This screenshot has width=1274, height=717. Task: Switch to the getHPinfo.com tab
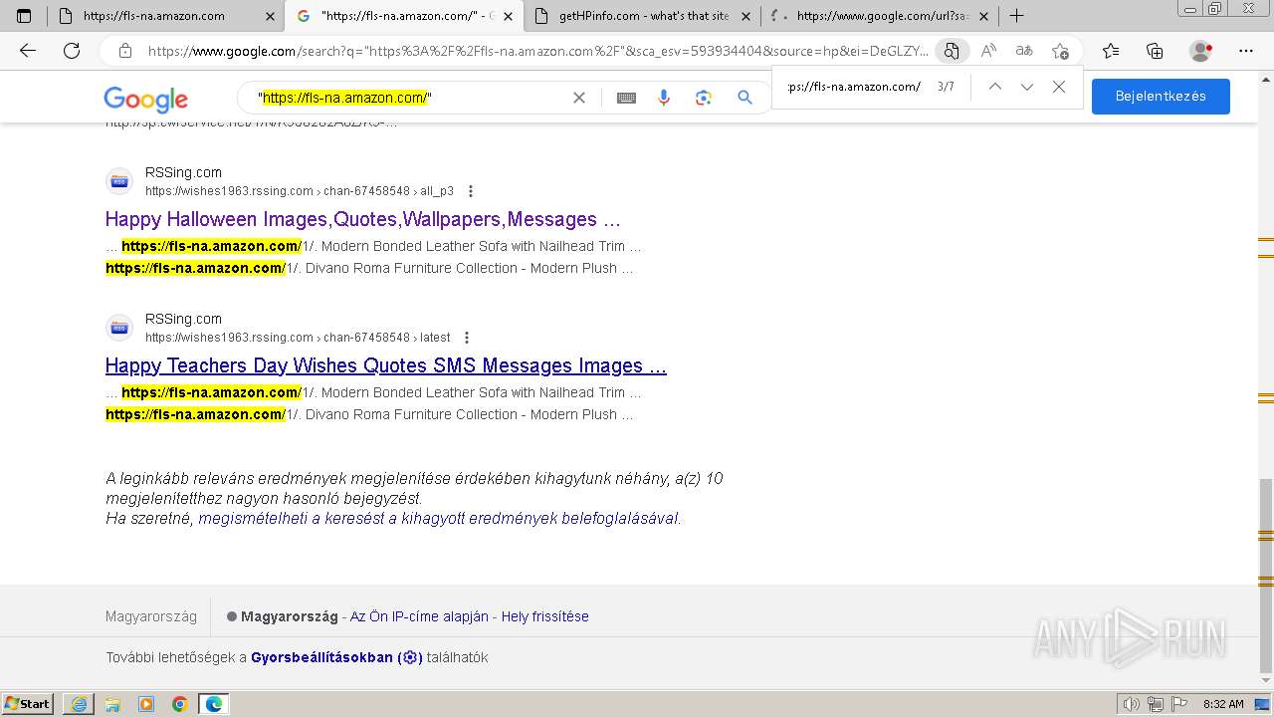tap(643, 16)
